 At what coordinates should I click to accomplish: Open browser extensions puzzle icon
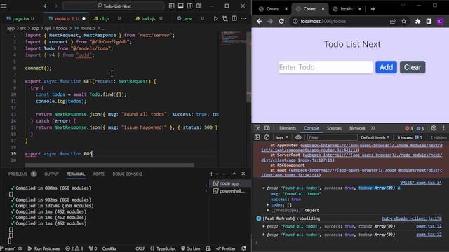coord(418,21)
